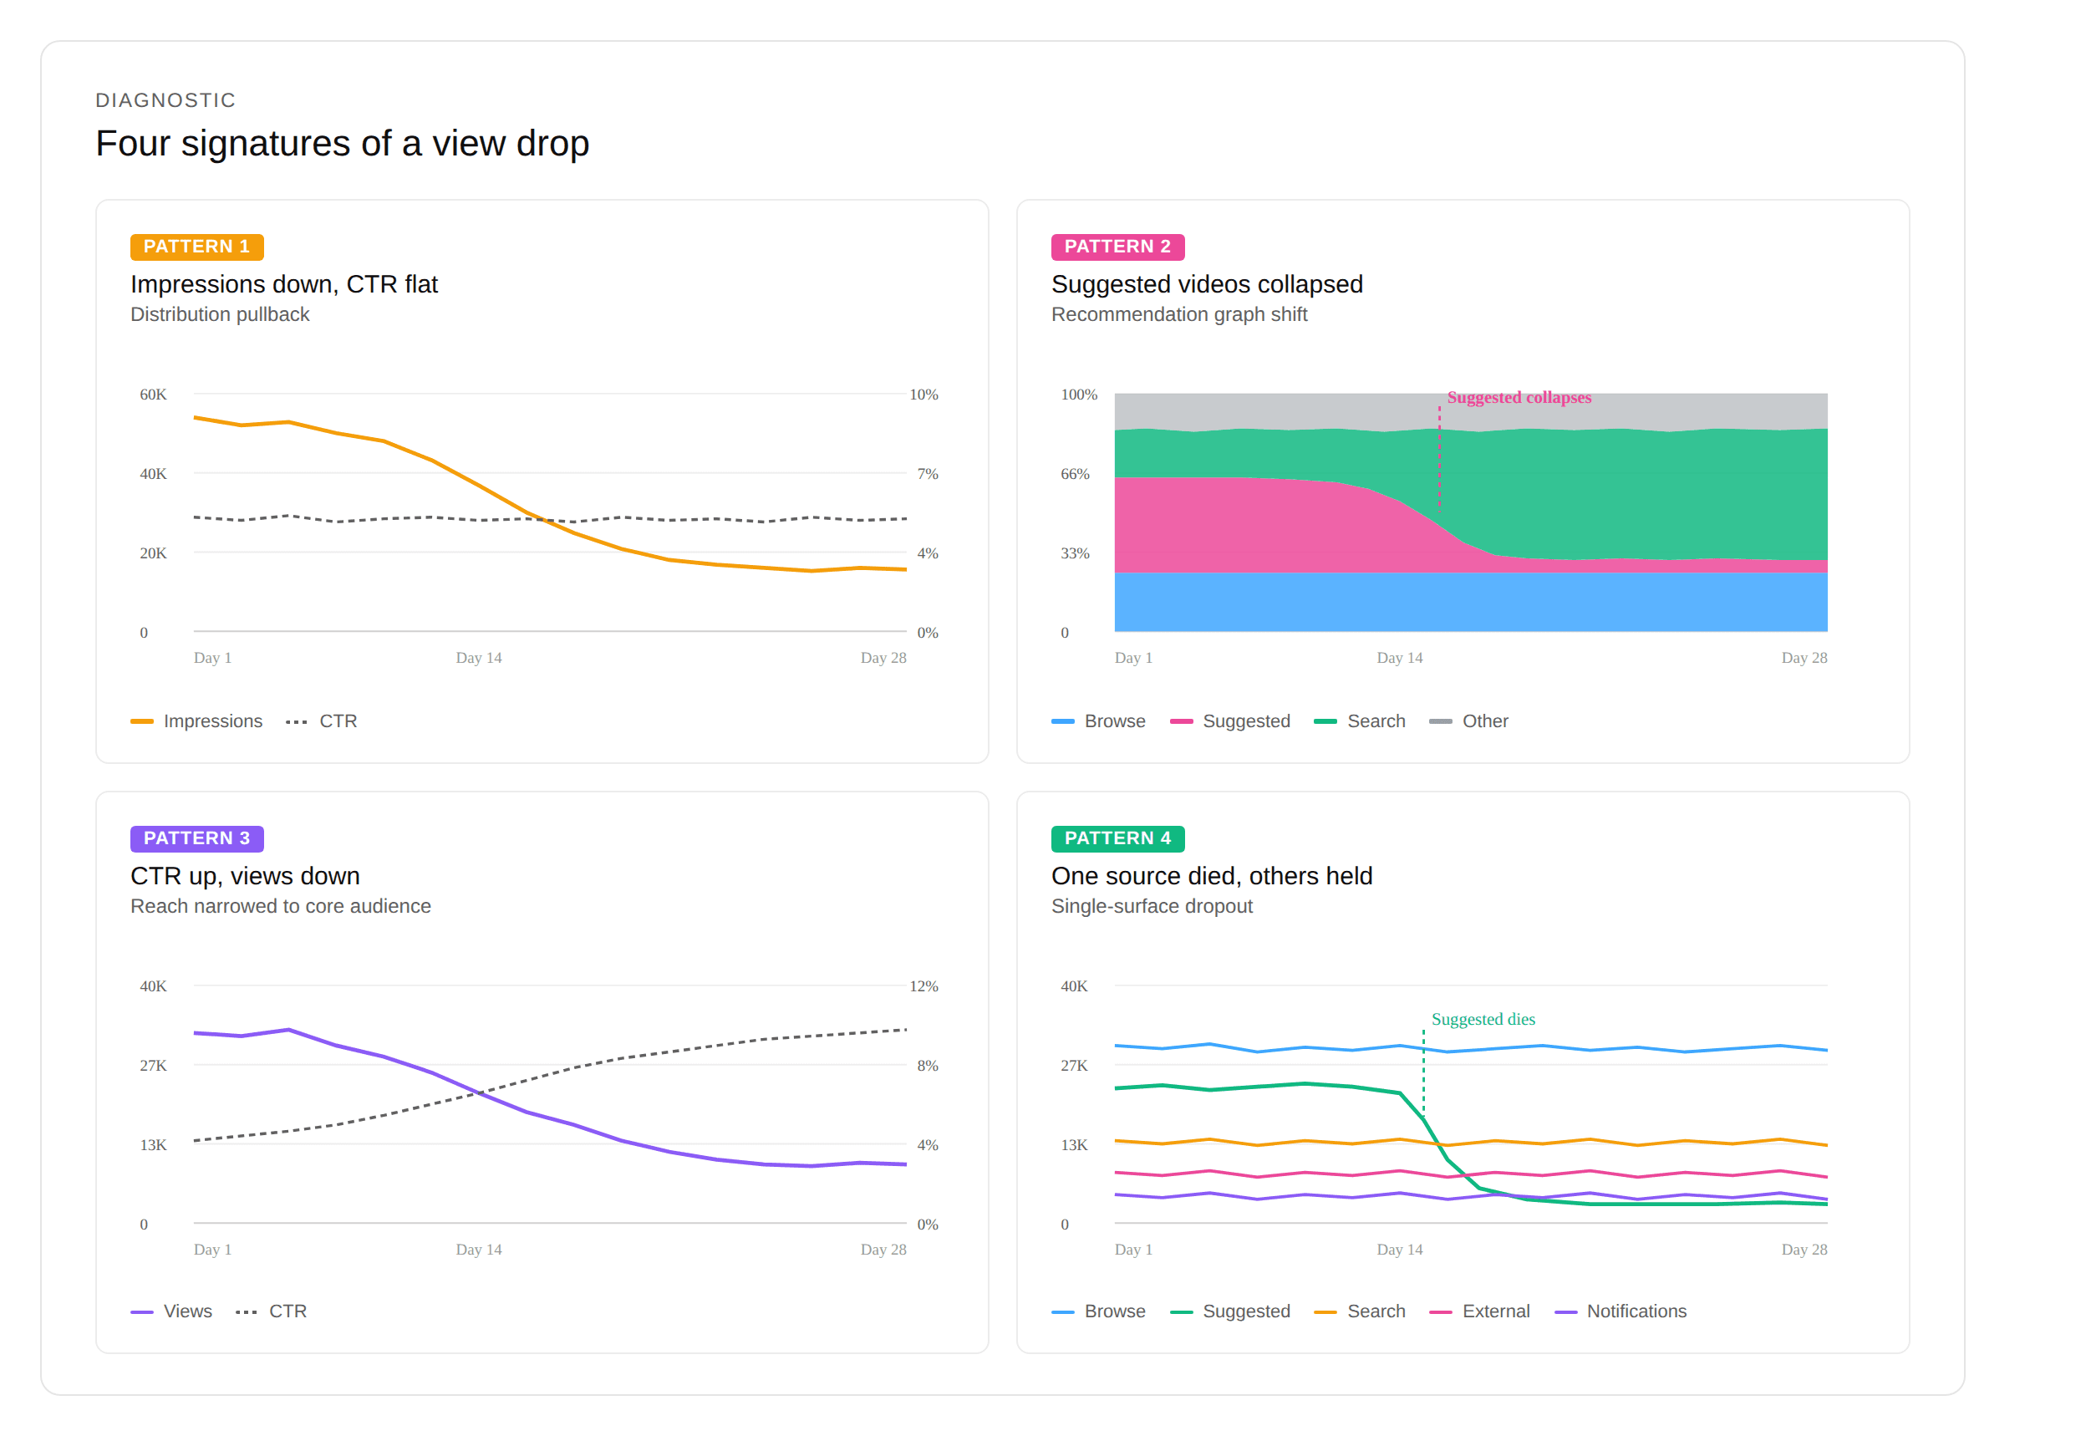Click the 'Suggested collapses' annotation label

point(1519,397)
